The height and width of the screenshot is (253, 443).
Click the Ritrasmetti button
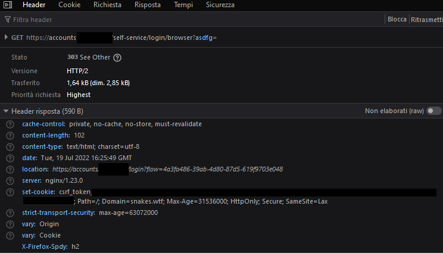pyautogui.click(x=426, y=20)
